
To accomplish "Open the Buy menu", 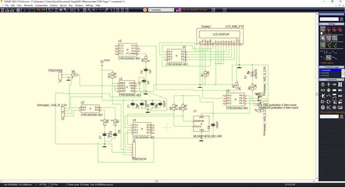I will pos(71,5).
